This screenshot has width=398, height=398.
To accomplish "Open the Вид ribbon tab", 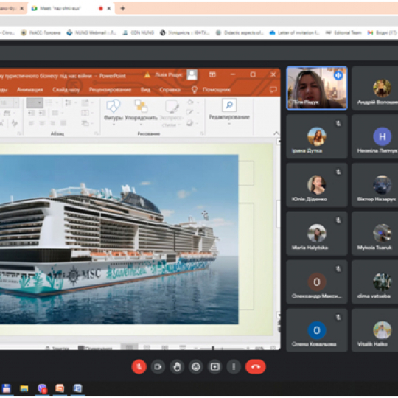I will 145,90.
